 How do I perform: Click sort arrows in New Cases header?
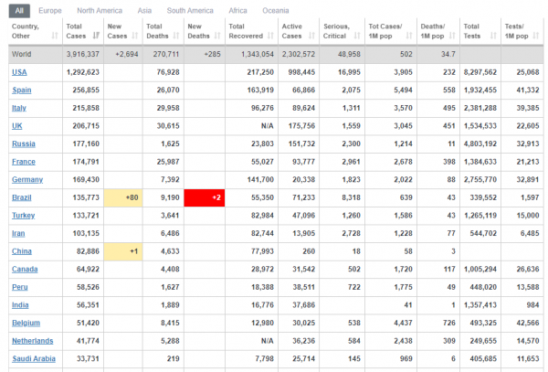tap(135, 36)
